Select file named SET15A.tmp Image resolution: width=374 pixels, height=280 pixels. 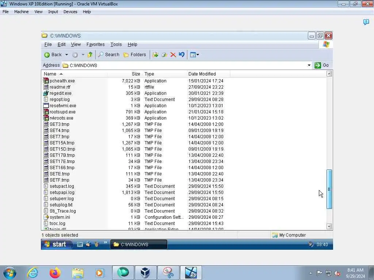(x=62, y=143)
